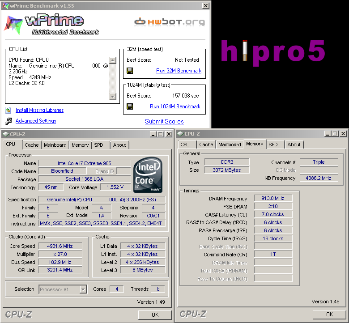Click the Intel Core i7 badge

coord(148,175)
